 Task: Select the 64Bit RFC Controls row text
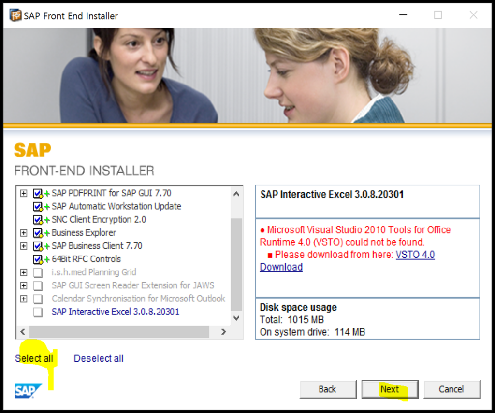coord(86,259)
